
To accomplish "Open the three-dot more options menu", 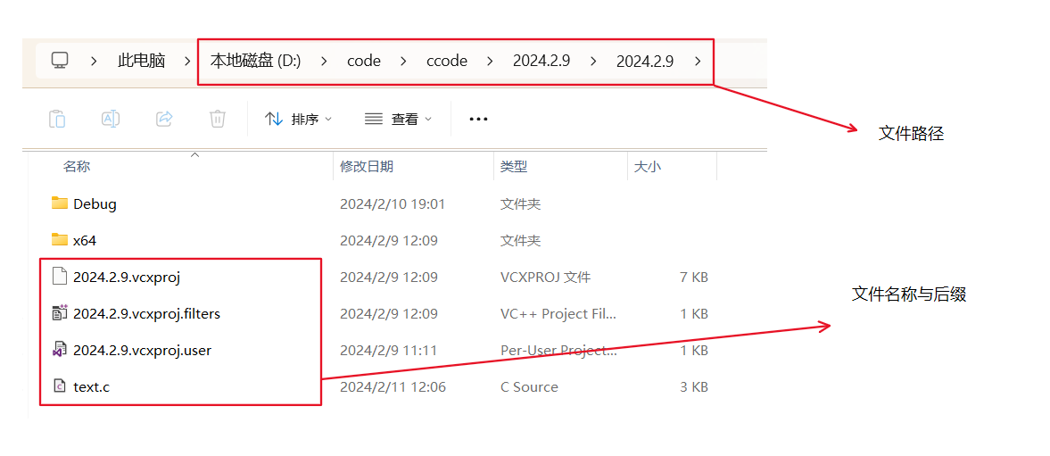I will tap(478, 120).
